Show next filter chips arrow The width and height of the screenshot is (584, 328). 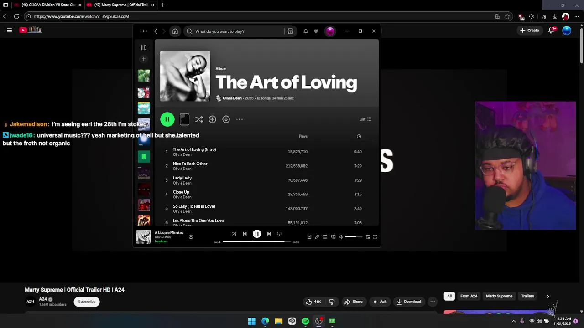point(547,296)
